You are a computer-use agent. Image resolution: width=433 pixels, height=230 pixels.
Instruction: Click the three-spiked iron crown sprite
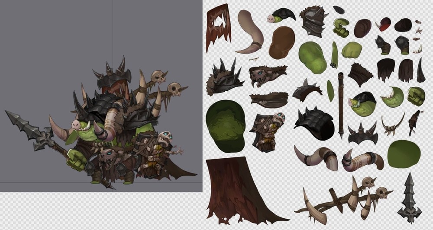click(363, 133)
